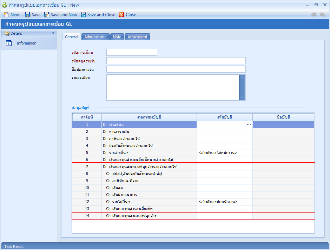Click the next record arrow icon
Viewport: 330px width, 250px height.
click(x=322, y=15)
